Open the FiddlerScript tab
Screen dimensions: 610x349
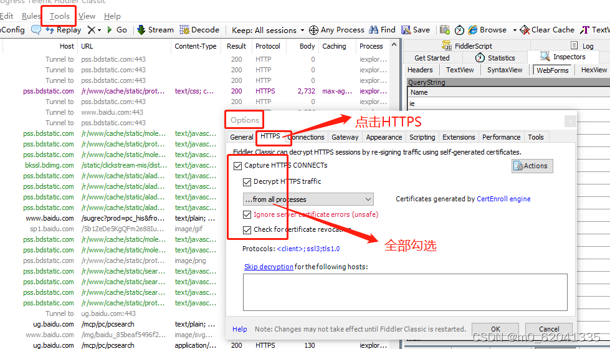click(x=467, y=45)
